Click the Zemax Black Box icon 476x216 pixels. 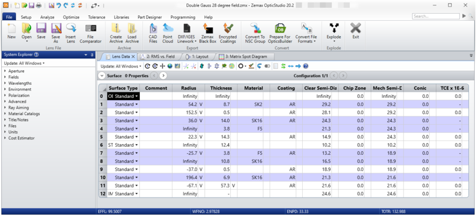(x=208, y=28)
